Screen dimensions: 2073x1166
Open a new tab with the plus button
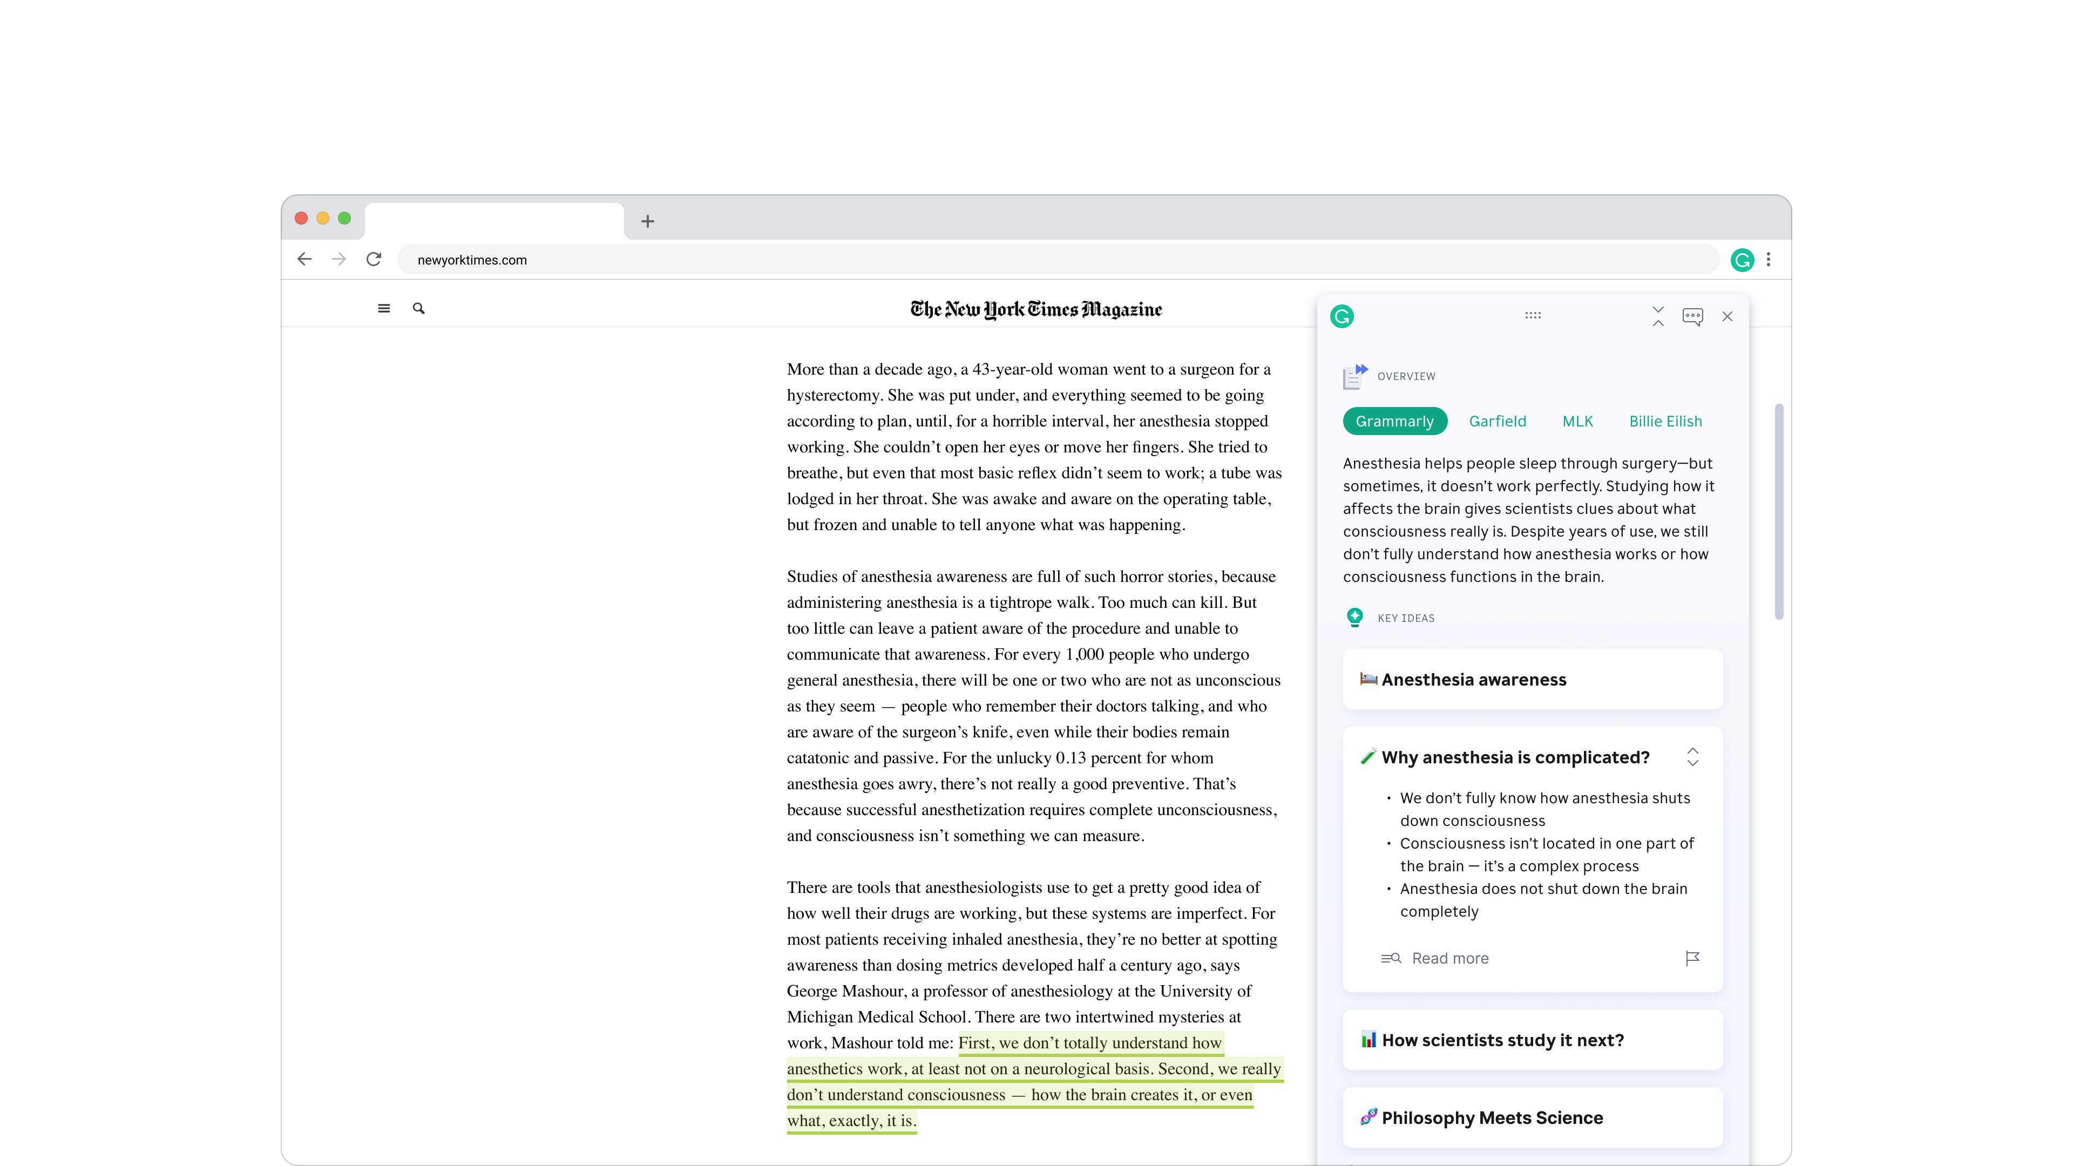(648, 220)
